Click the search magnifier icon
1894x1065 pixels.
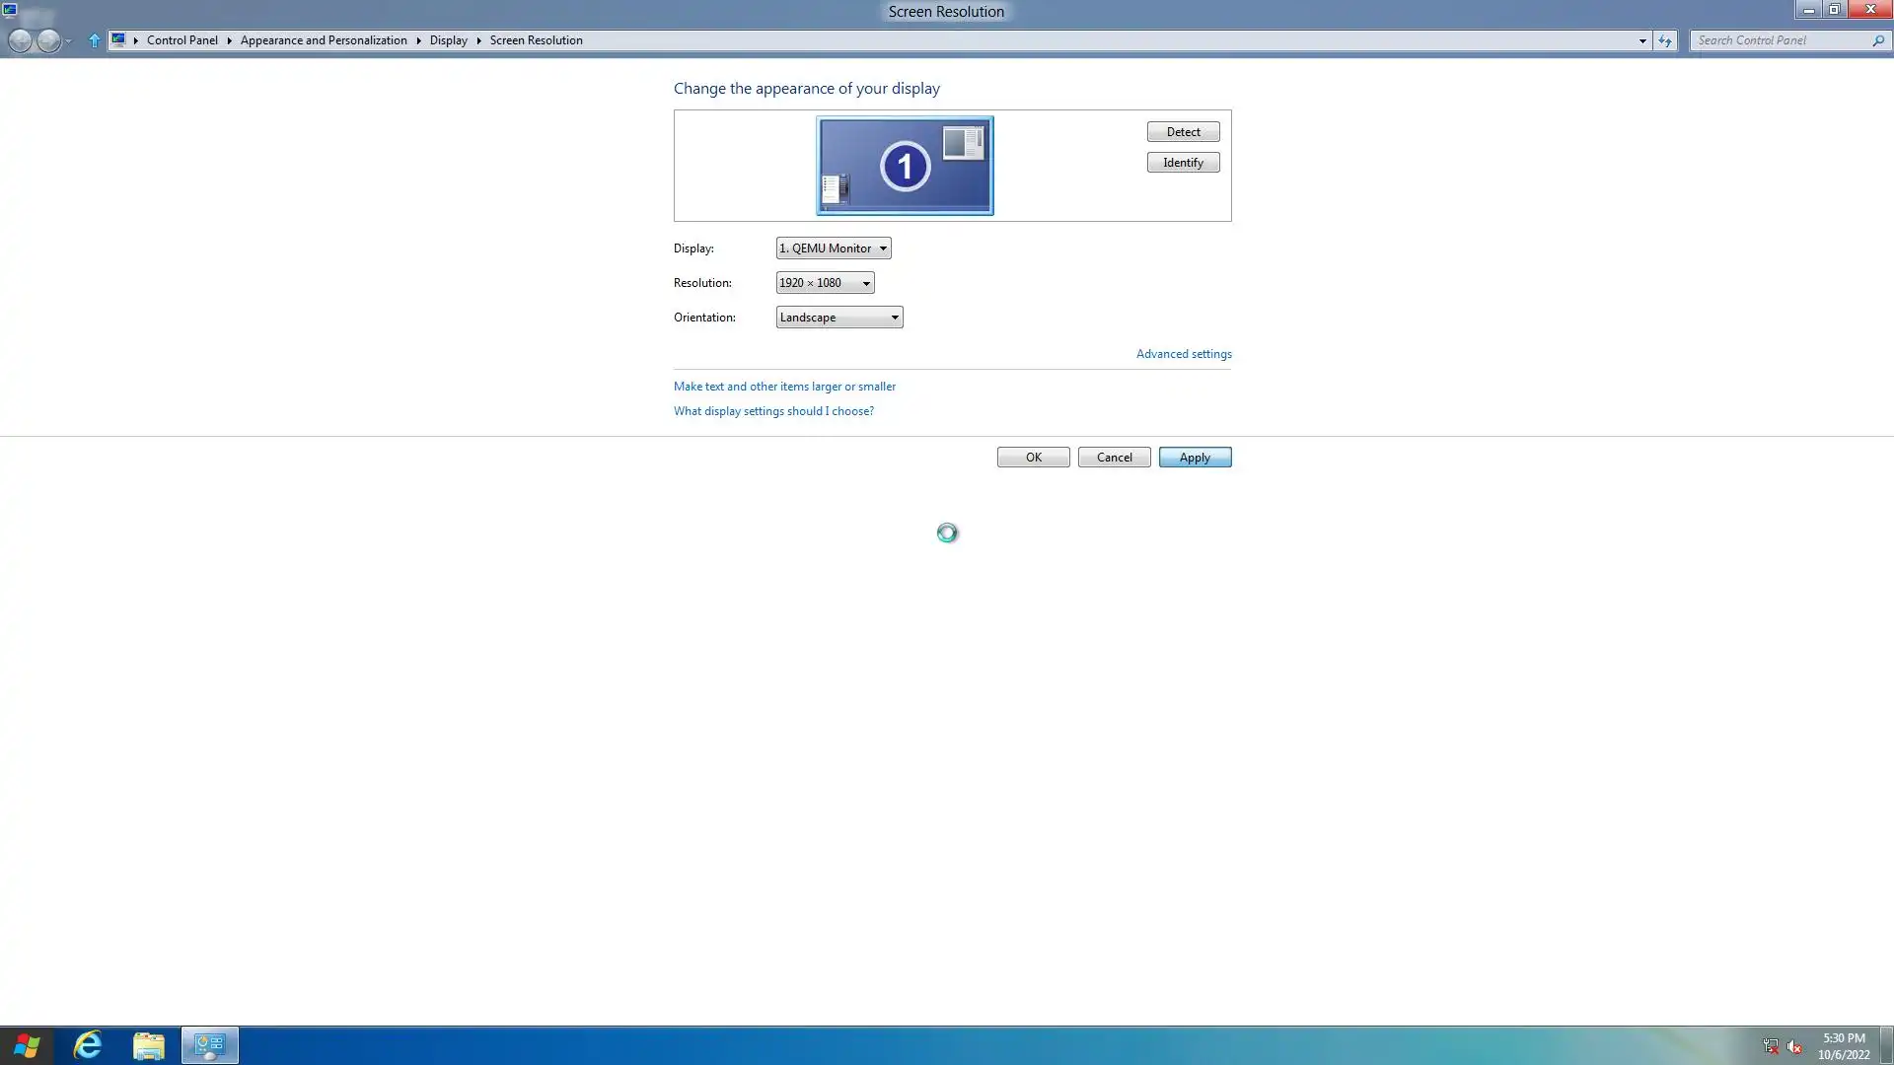(x=1878, y=40)
